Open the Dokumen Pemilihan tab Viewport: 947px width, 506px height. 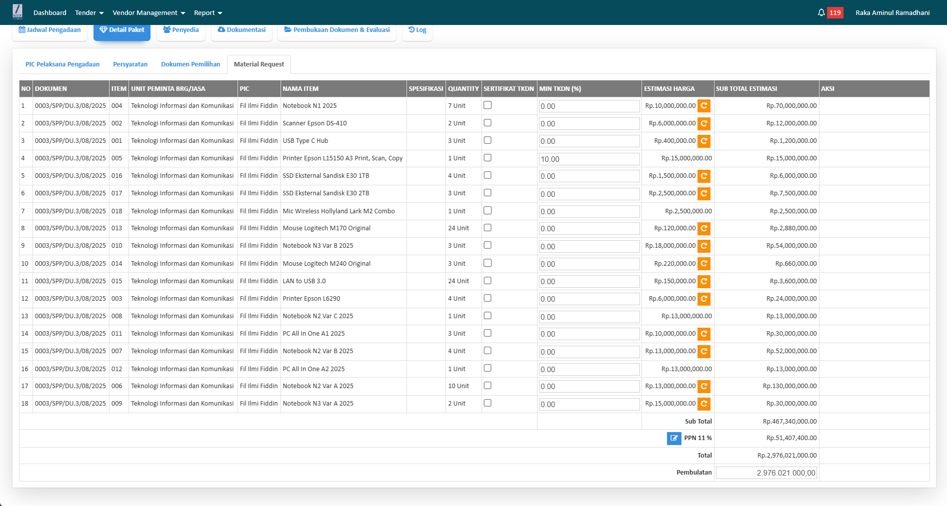tap(190, 64)
